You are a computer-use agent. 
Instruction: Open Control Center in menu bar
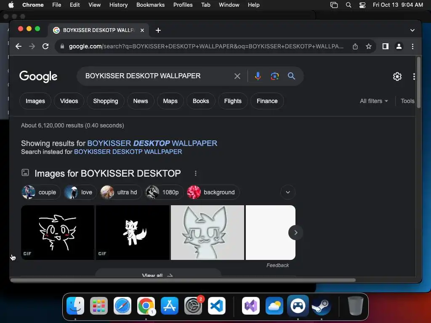coord(362,5)
